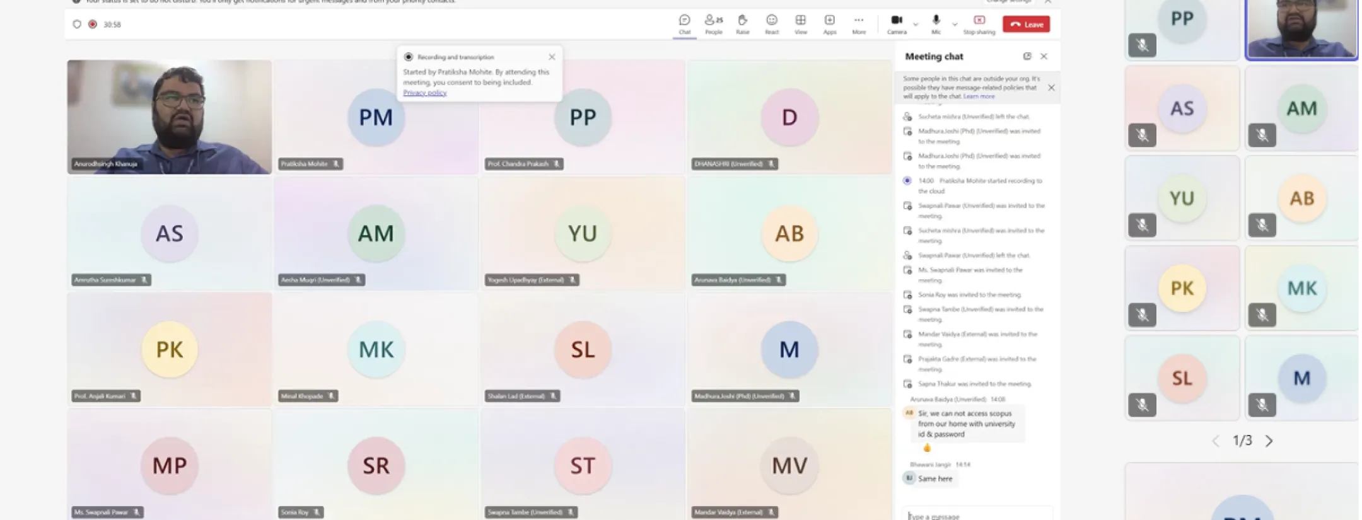Select the SL avatar tile in main grid
The image size is (1362, 520).
click(583, 349)
